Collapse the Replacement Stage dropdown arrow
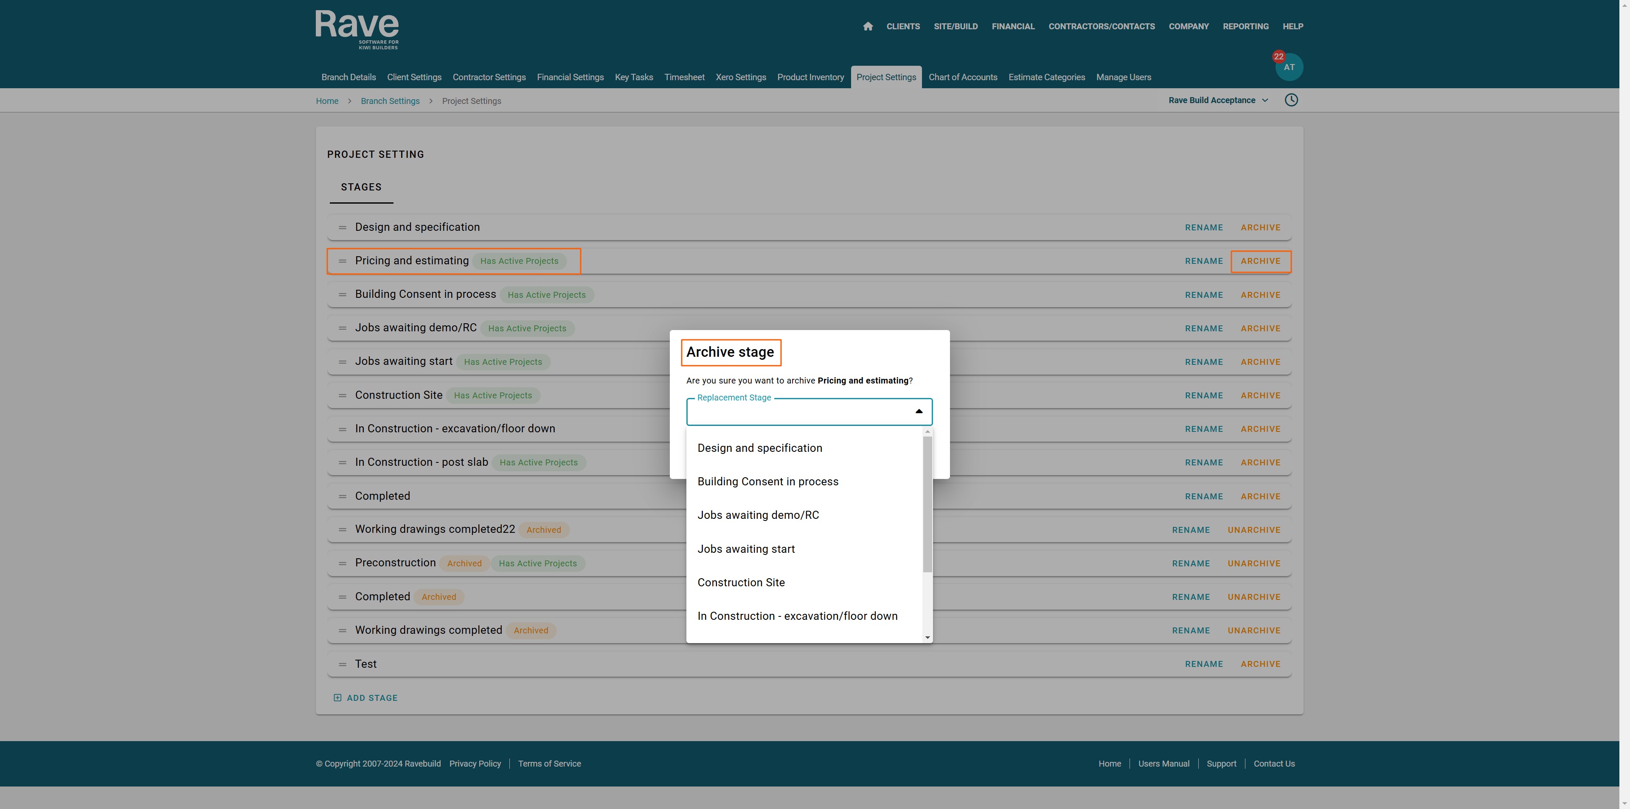1630x809 pixels. [919, 412]
